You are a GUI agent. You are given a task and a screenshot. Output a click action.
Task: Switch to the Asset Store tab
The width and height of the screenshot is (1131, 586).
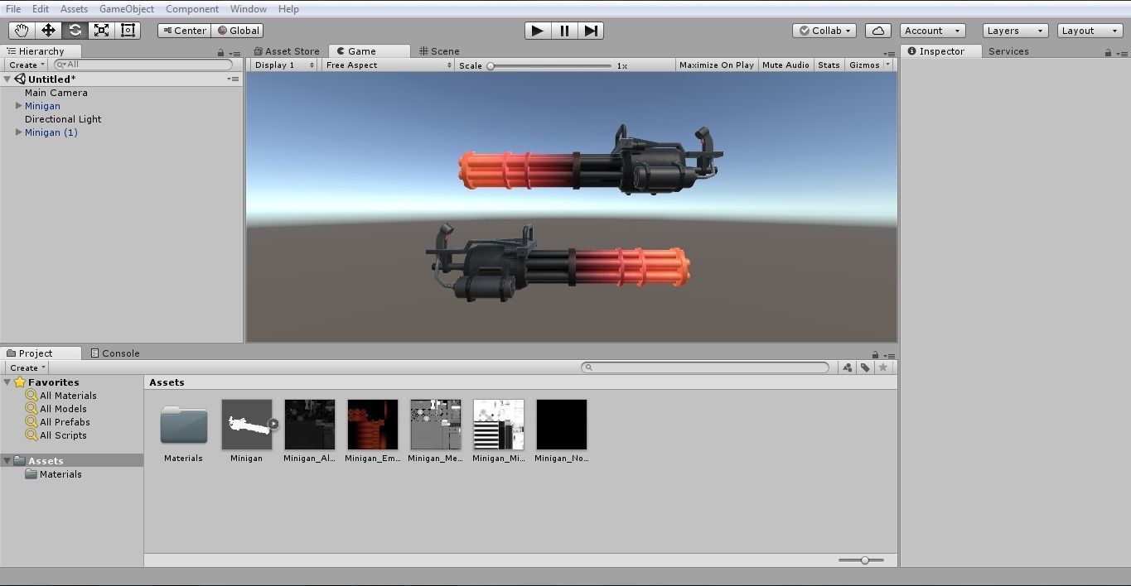coord(287,51)
